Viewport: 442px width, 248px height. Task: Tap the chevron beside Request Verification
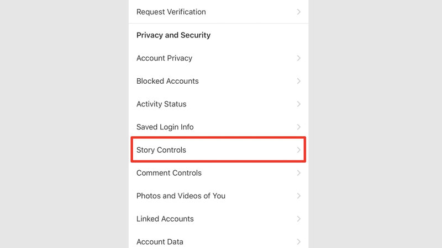[x=298, y=12]
